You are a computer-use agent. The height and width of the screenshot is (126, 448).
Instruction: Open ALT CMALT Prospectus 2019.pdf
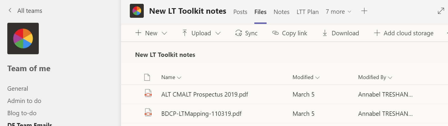coord(204,94)
